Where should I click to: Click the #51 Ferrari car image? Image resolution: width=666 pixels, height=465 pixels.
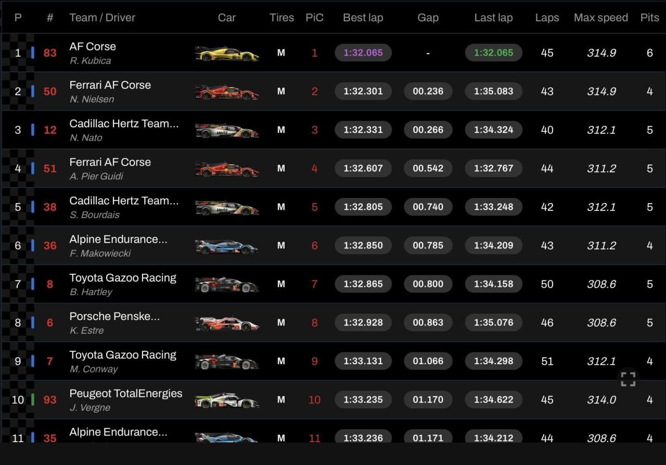point(227,169)
